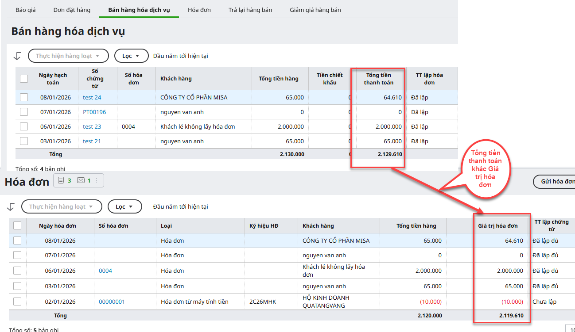This screenshot has width=575, height=332.
Task: Go to the Giảm giá hàng bán tab
Action: point(315,10)
